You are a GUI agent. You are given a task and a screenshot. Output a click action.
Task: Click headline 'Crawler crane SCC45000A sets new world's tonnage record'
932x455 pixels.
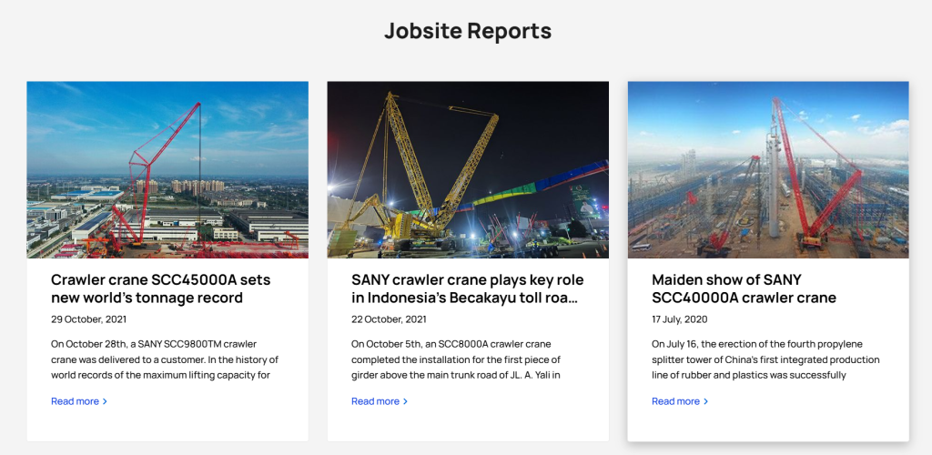click(x=160, y=288)
